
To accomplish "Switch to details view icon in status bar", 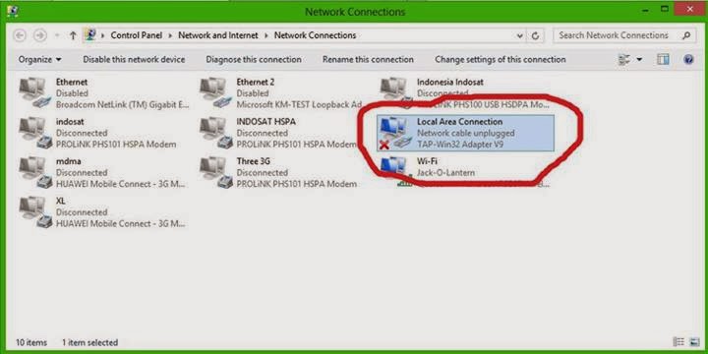I will 678,342.
